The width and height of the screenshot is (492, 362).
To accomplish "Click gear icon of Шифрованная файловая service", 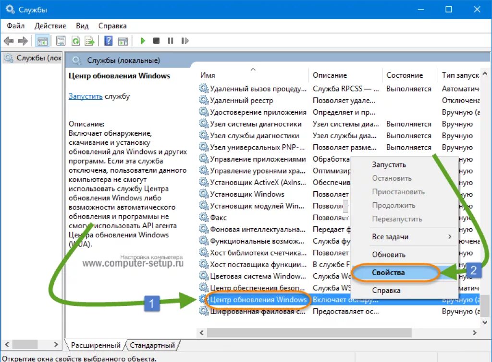I will [204, 311].
